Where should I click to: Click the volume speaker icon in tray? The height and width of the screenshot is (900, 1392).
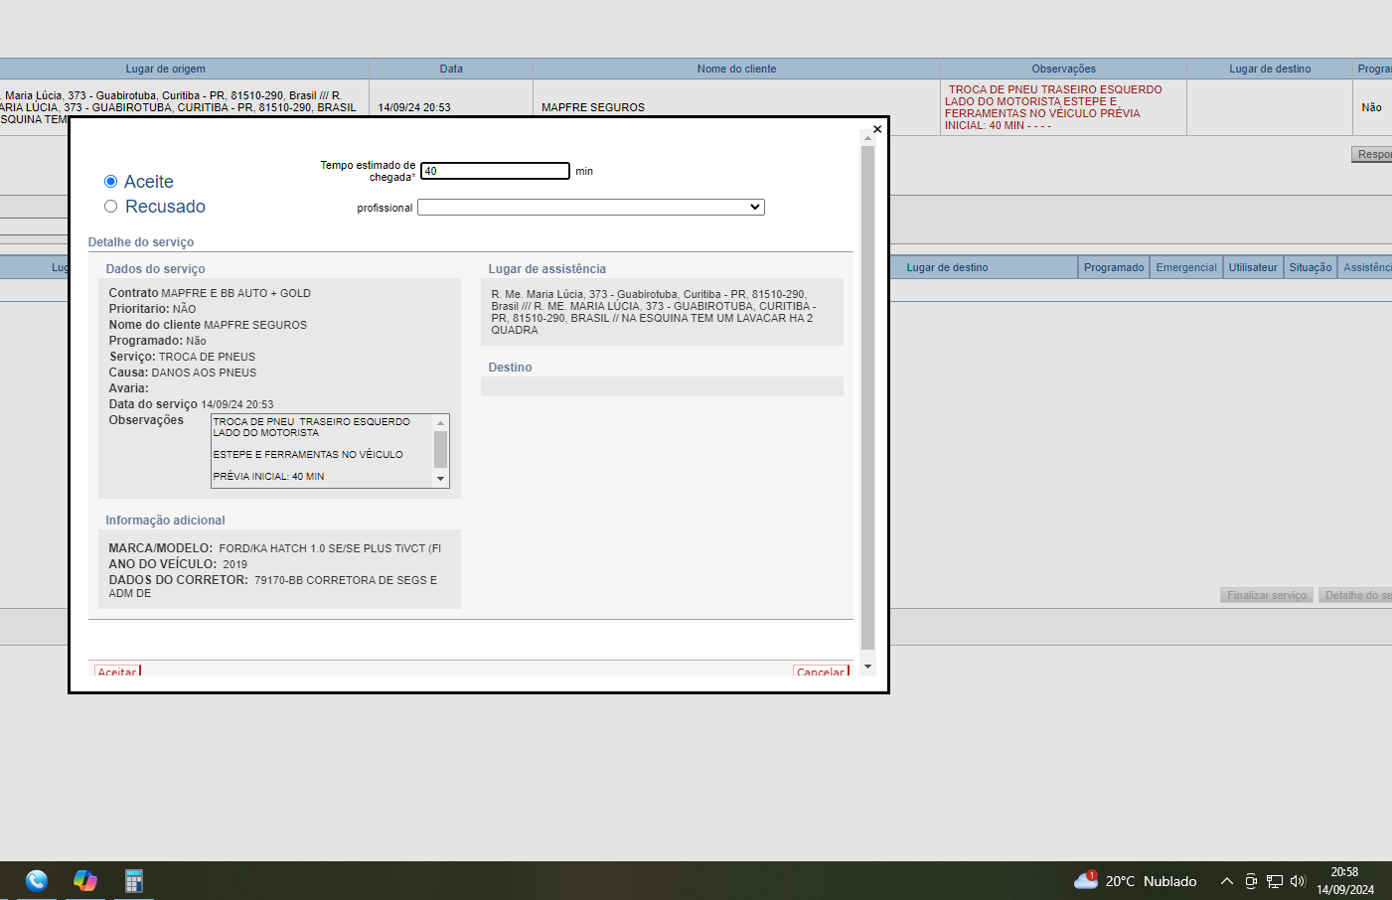click(1298, 881)
